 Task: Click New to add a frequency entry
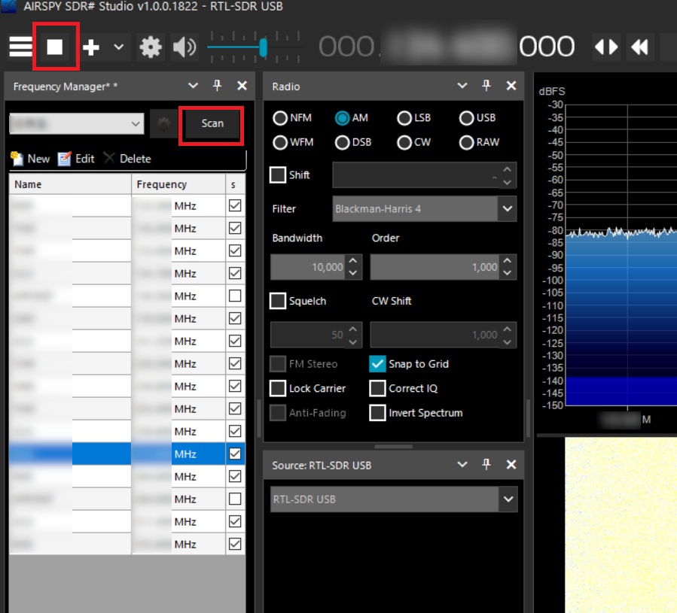(x=30, y=159)
